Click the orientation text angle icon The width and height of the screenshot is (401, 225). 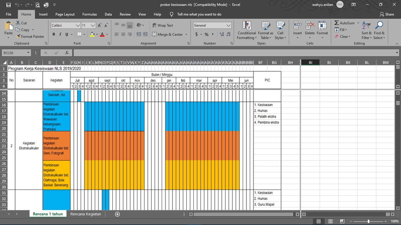[x=139, y=25]
